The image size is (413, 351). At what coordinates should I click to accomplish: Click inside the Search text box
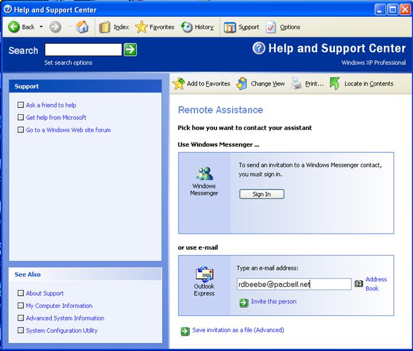click(x=83, y=49)
